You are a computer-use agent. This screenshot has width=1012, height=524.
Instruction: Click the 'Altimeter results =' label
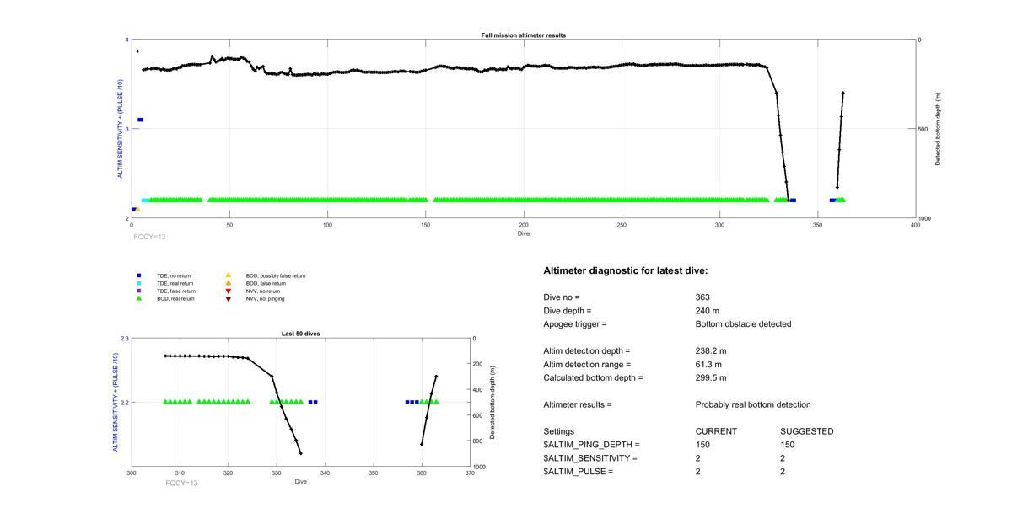click(x=578, y=405)
